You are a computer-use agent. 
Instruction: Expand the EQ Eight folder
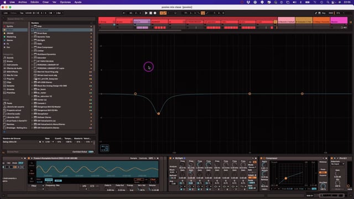[x=32, y=40]
